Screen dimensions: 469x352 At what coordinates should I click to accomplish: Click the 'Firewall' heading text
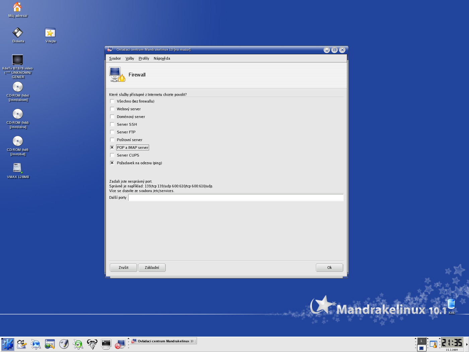click(x=137, y=75)
